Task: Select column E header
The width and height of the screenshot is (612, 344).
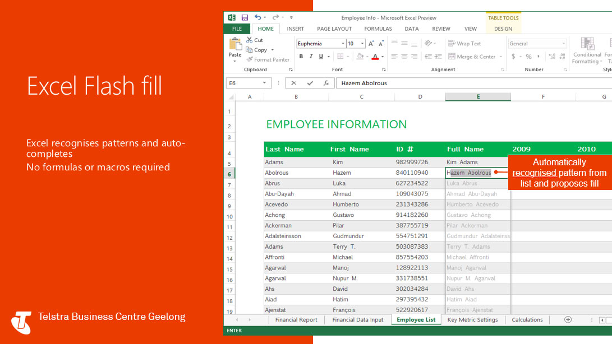Action: tap(478, 97)
